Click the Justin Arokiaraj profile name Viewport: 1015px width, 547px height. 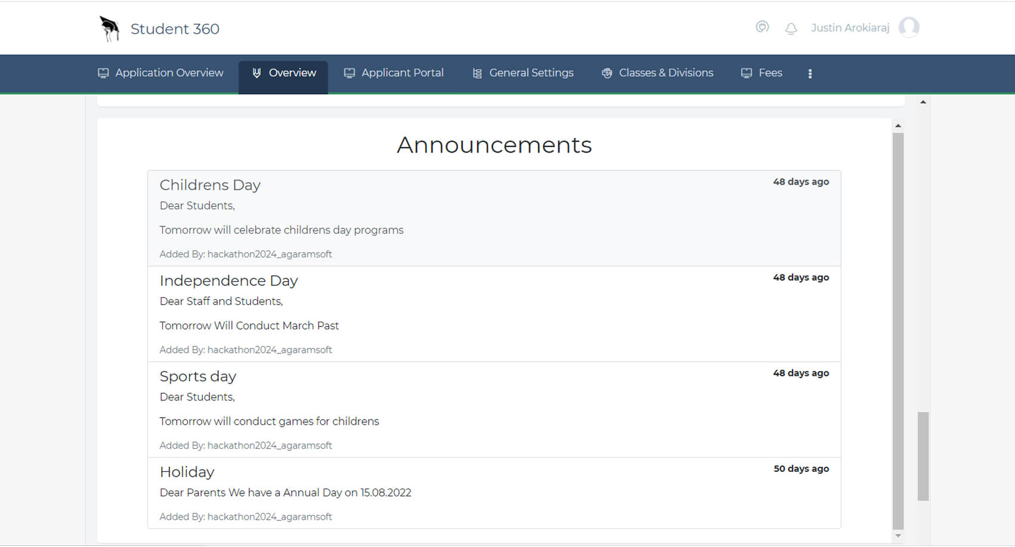click(x=850, y=27)
